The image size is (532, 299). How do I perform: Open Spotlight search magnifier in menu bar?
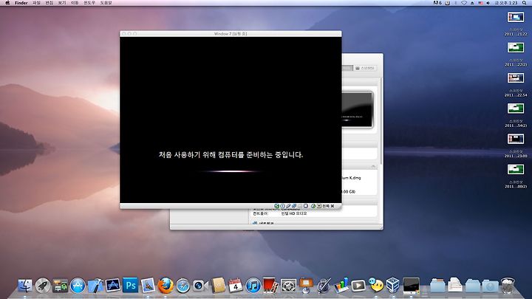(524, 3)
